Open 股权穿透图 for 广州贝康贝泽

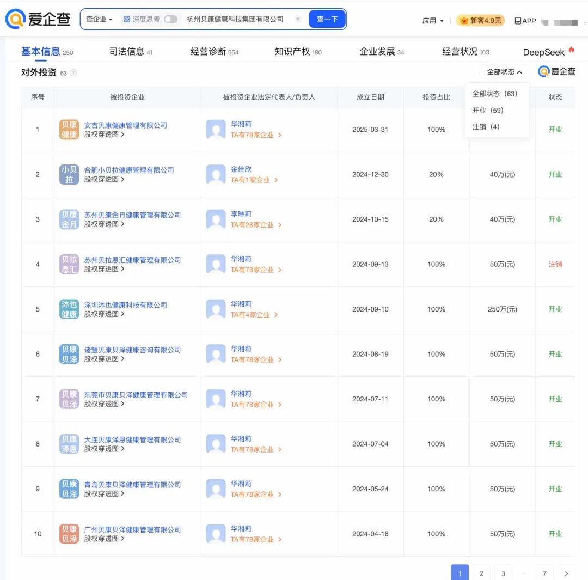click(104, 539)
